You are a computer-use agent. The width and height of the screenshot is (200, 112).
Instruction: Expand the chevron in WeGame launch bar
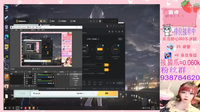(93, 94)
